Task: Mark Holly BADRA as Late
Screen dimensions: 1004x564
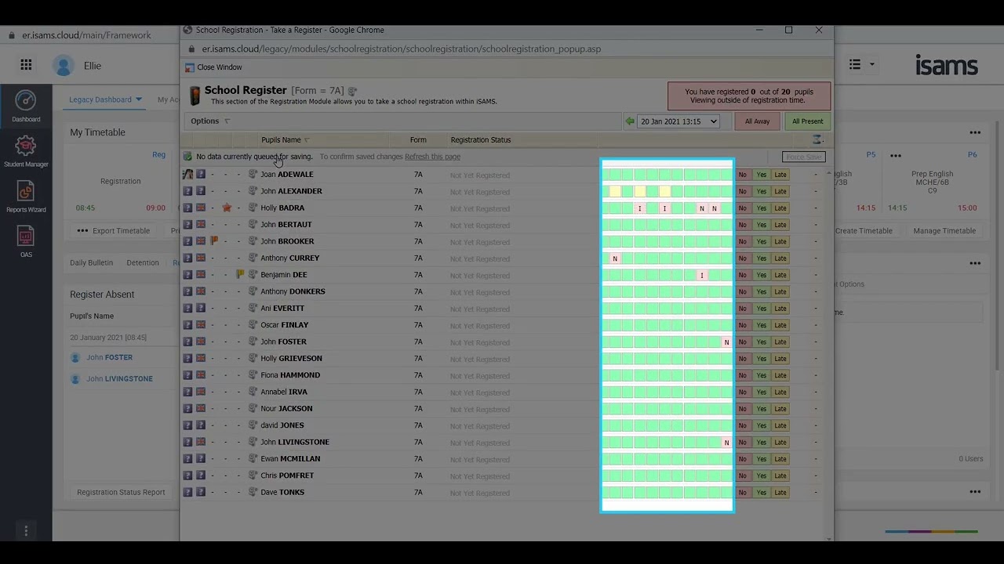Action: click(x=780, y=208)
